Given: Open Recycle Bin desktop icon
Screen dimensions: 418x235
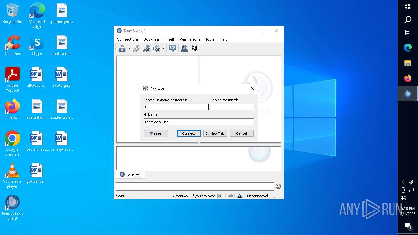Looking at the screenshot, I should click(12, 14).
